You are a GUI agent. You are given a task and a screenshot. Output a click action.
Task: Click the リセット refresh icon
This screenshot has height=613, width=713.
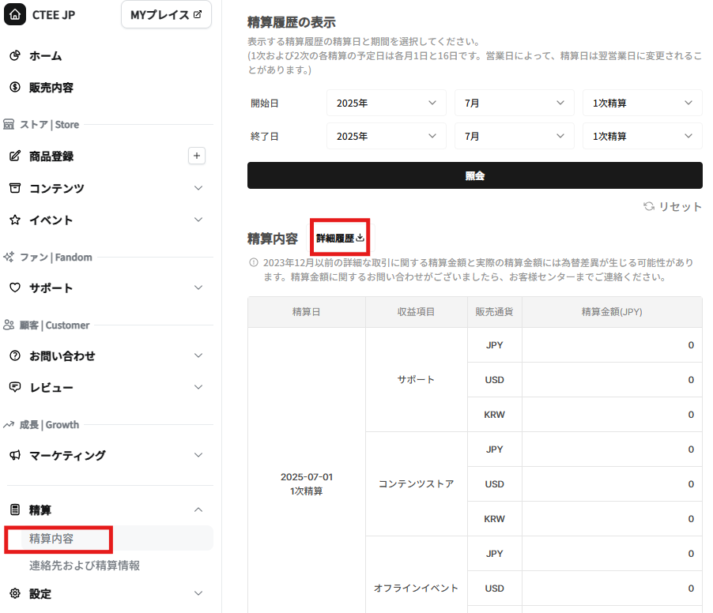point(649,206)
